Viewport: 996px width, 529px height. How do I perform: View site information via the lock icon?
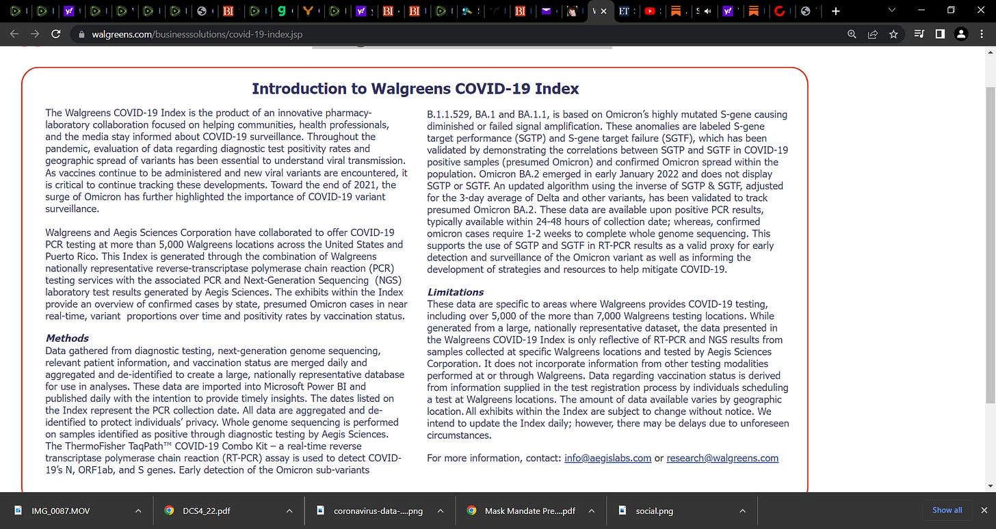(81, 34)
